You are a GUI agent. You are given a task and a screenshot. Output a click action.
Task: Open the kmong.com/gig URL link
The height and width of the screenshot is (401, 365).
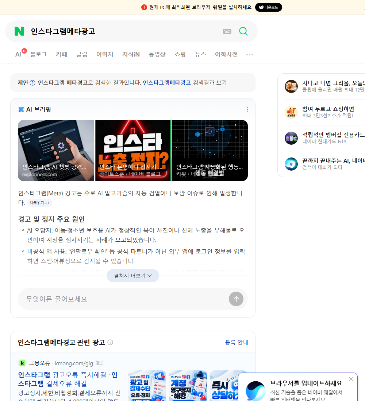pyautogui.click(x=74, y=363)
